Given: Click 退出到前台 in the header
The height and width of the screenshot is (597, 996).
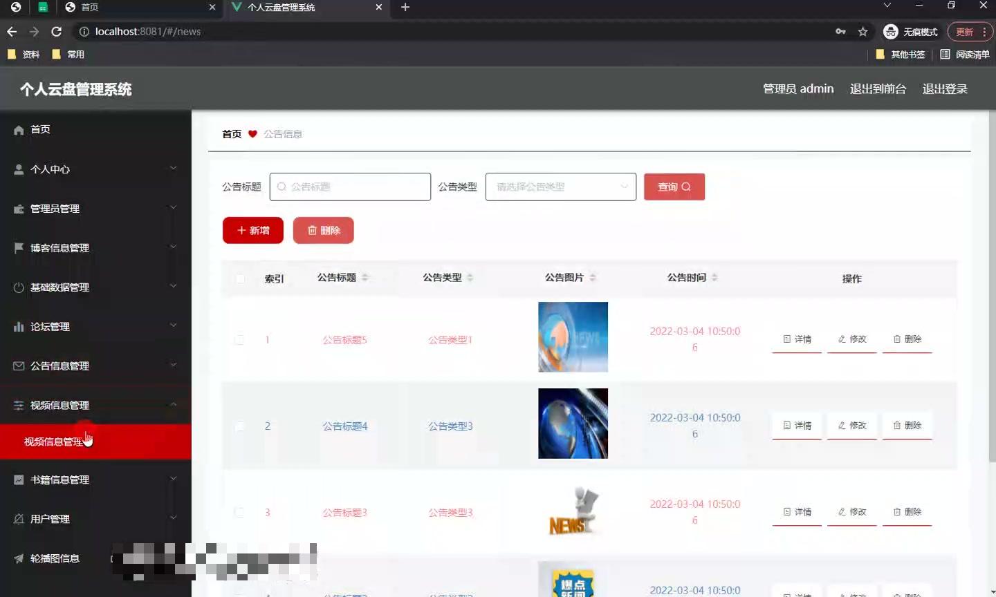Looking at the screenshot, I should [x=878, y=88].
